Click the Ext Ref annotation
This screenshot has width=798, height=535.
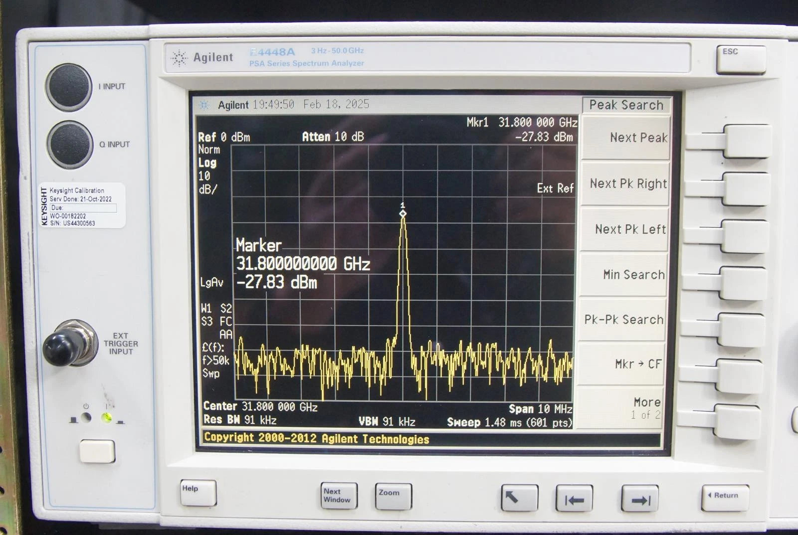(x=556, y=188)
